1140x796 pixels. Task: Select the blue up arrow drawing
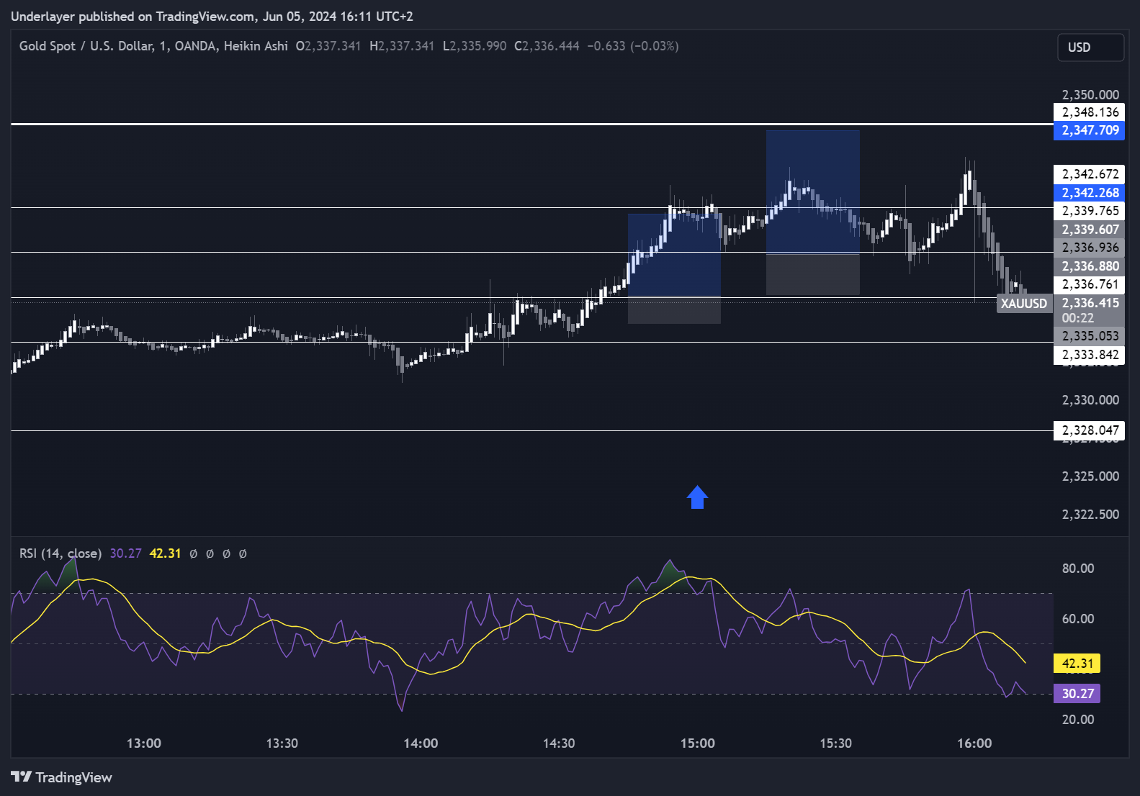[x=697, y=497]
